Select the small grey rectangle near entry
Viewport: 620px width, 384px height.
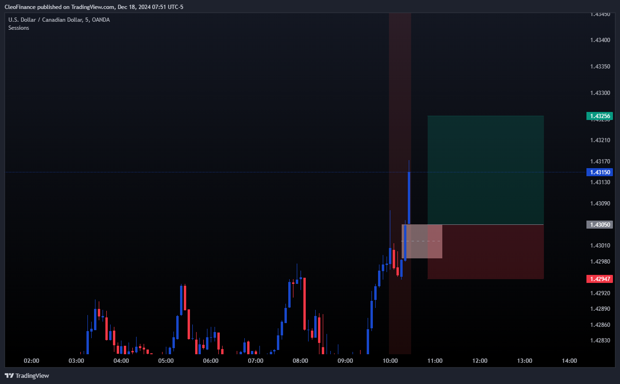pos(422,241)
